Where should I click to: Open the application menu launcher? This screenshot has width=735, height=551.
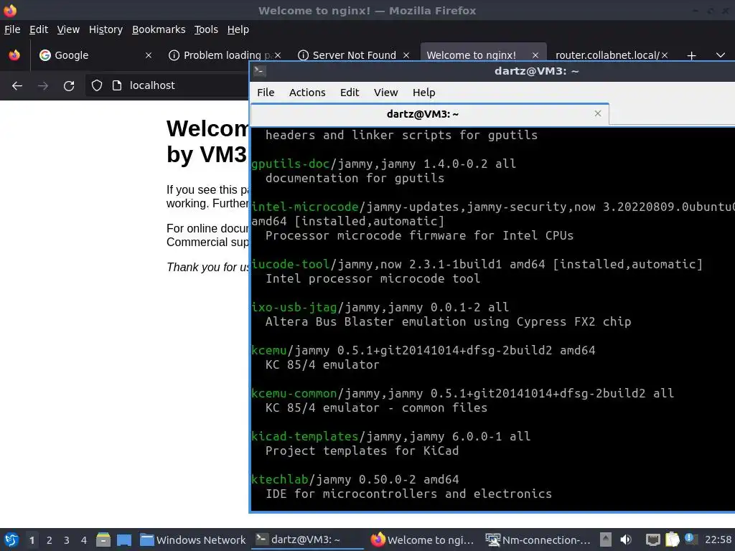[11, 540]
